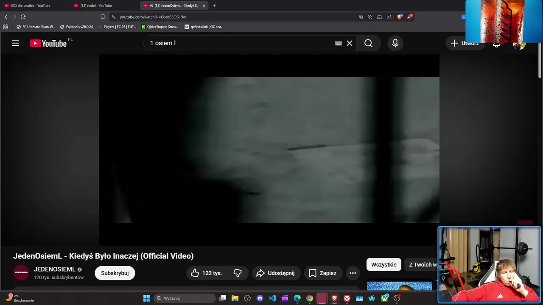
Task: Close the JedenOsiemL browser tab
Action: coord(204,6)
